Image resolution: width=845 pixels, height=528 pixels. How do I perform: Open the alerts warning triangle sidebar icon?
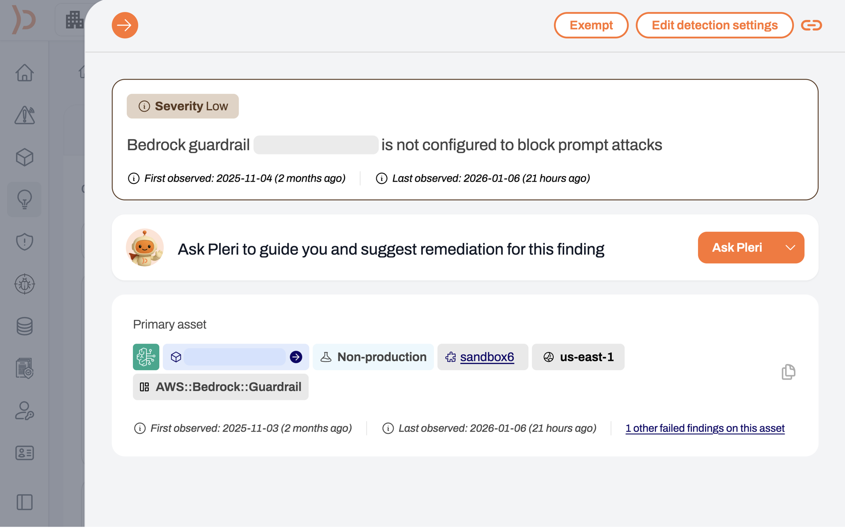coord(25,115)
